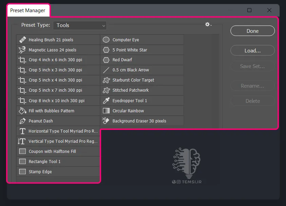
Task: Click gradient icon beside Circular Rainbow
Action: [106, 111]
